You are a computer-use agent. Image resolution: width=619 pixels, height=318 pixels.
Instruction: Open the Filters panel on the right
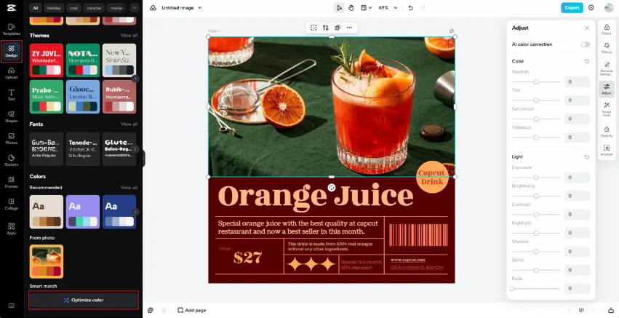607,30
